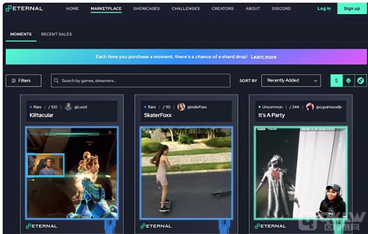
Task: Open @Lucid creator avatar
Action: coord(68,107)
